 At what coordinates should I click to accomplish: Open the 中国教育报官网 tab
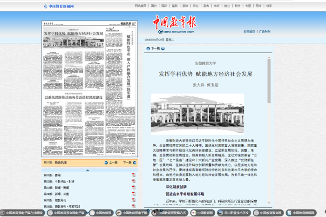pyautogui.click(x=268, y=213)
